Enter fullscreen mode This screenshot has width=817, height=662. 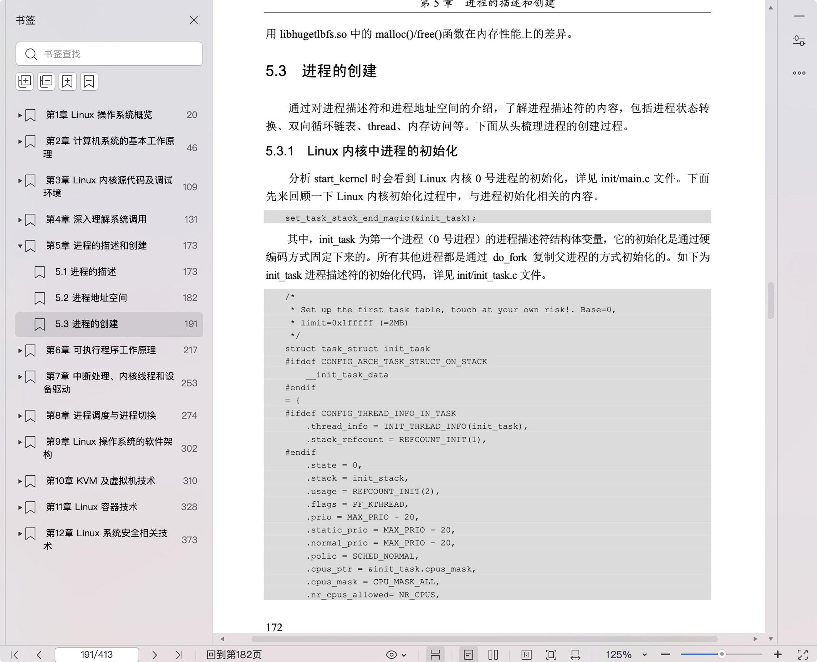(803, 655)
